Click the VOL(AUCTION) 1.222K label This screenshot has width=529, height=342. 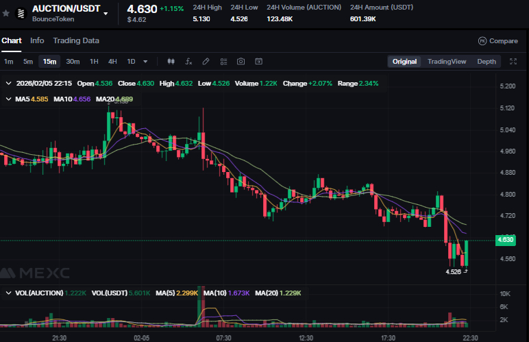(51, 293)
